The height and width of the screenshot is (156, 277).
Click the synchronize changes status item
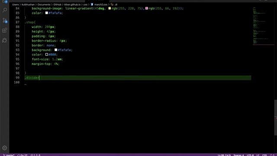tap(23, 155)
